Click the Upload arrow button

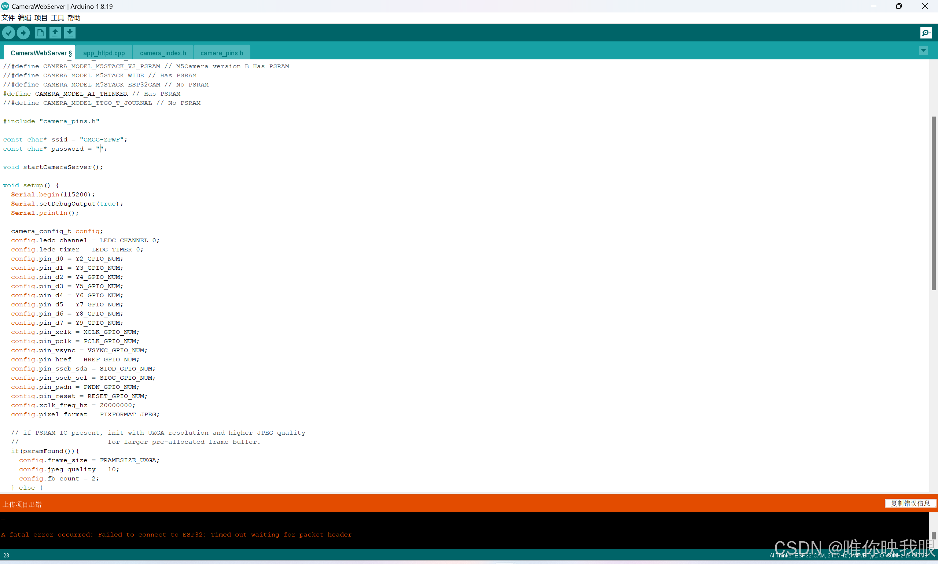click(23, 33)
